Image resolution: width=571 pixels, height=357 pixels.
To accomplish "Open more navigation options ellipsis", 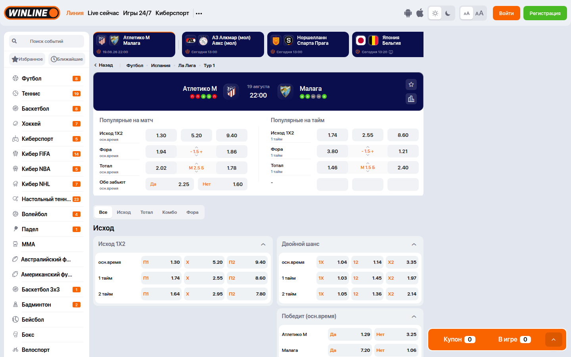I will pyautogui.click(x=199, y=13).
